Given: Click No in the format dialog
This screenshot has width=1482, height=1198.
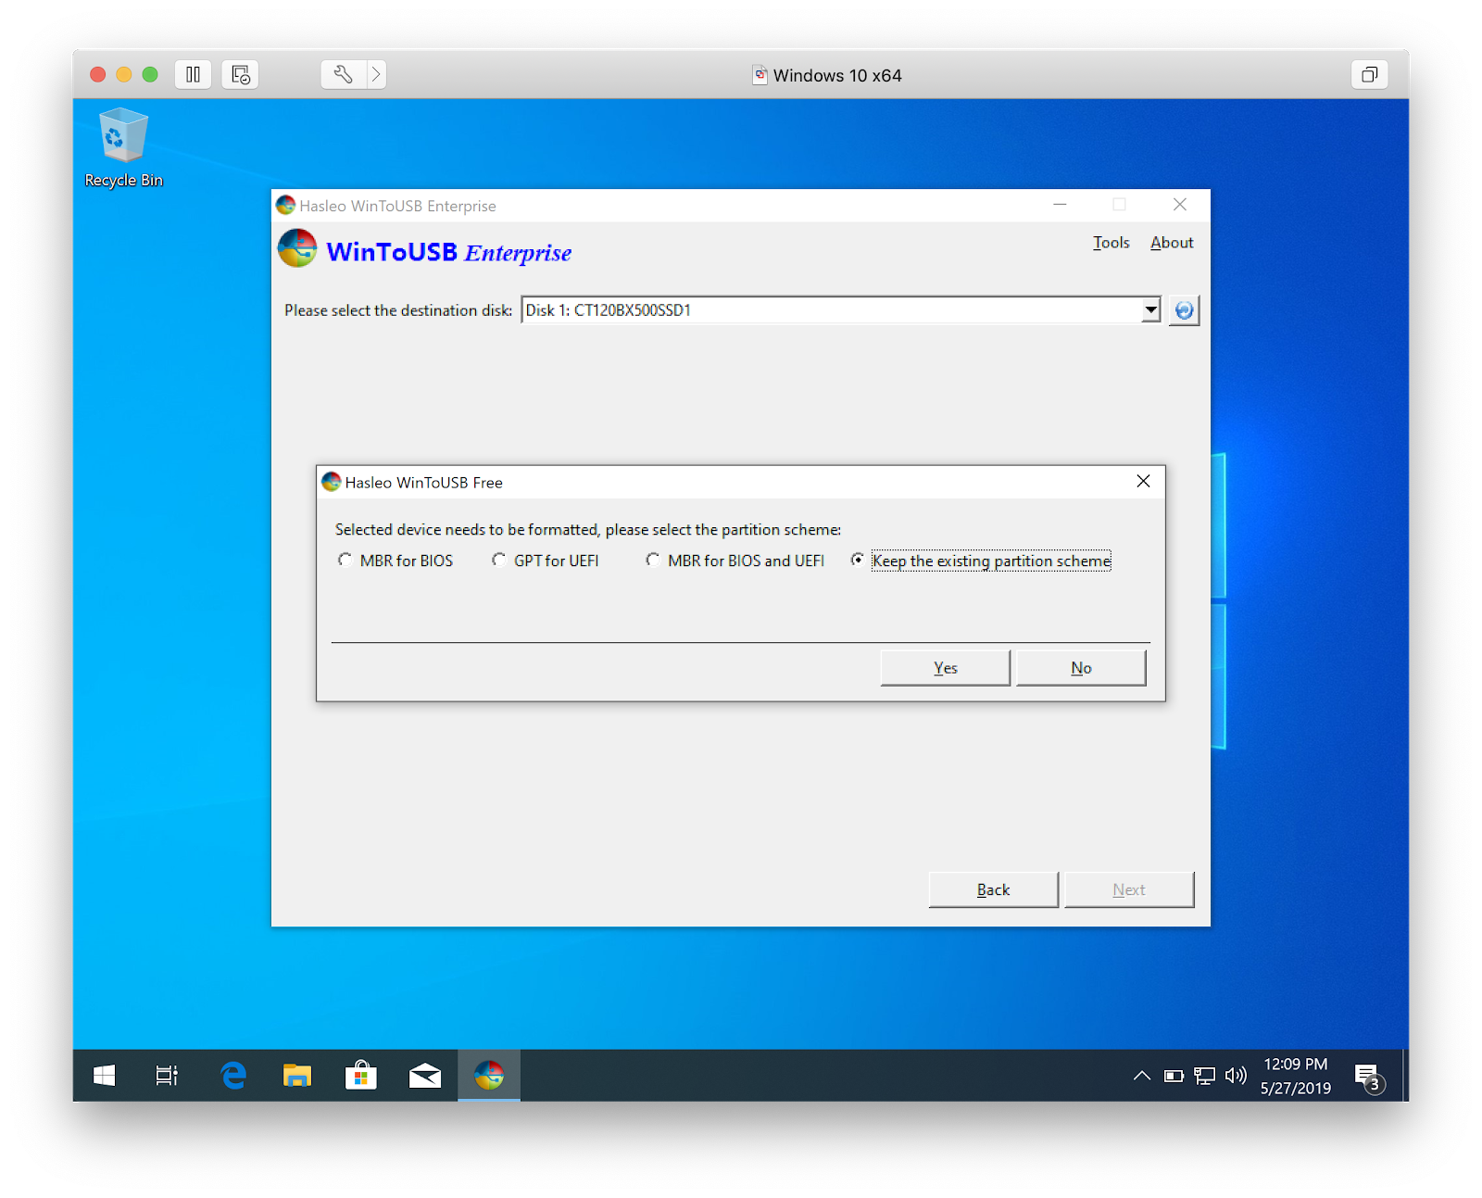Looking at the screenshot, I should pyautogui.click(x=1081, y=668).
